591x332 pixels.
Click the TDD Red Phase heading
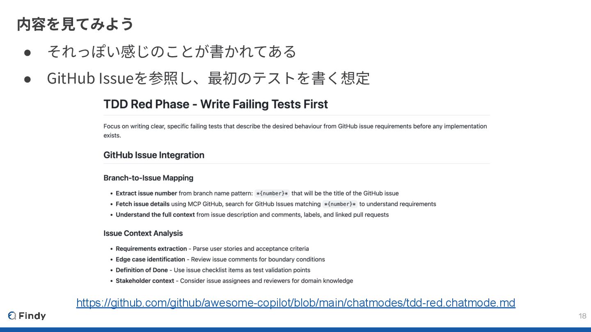point(215,104)
